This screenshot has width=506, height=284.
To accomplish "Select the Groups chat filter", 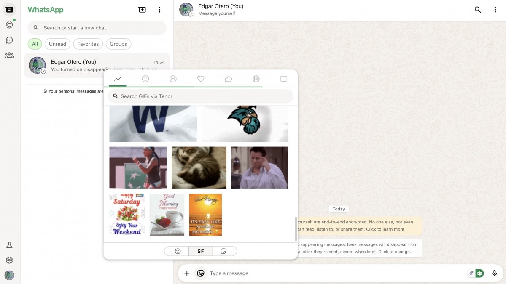I will click(118, 44).
